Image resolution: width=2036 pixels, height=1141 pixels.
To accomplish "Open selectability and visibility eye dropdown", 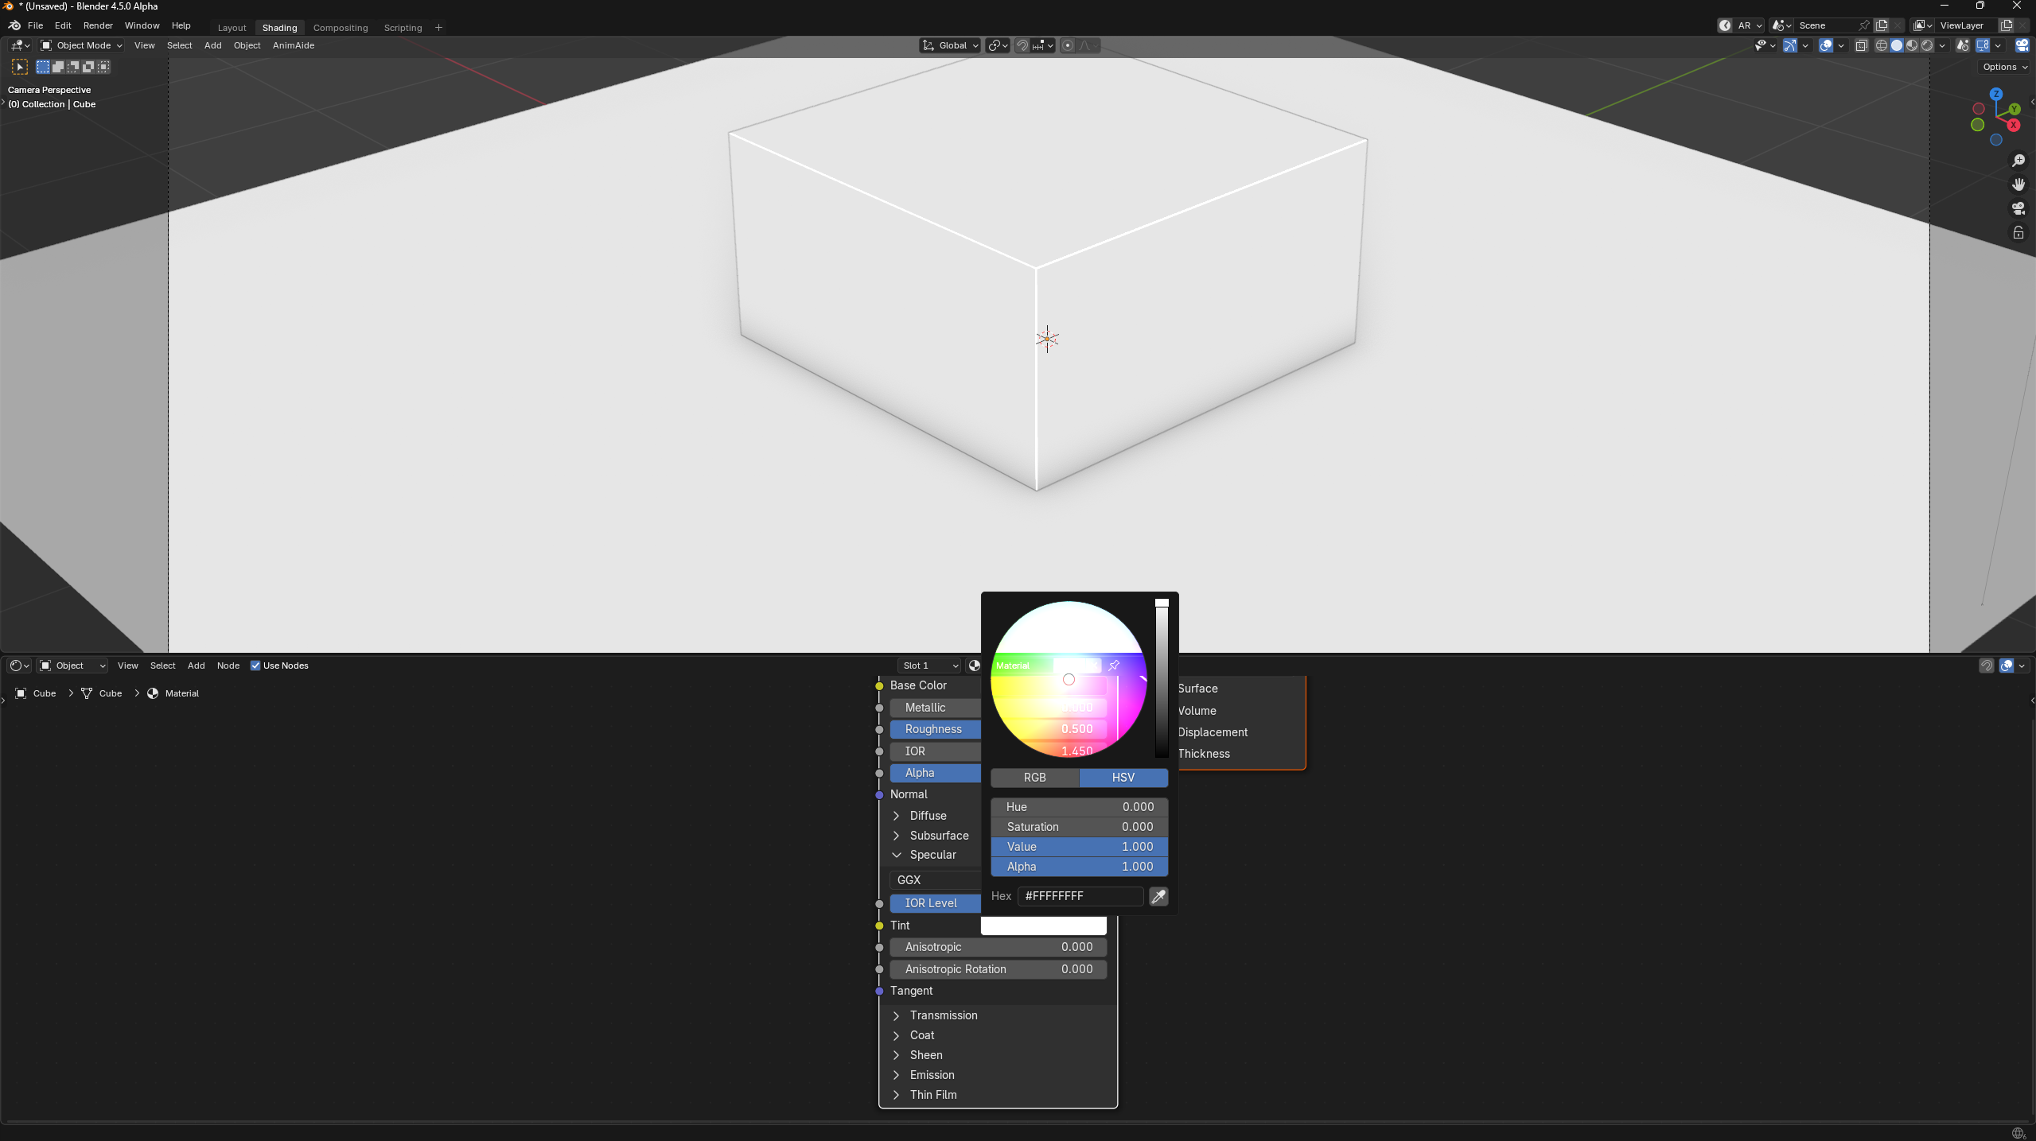I will pos(1765,45).
